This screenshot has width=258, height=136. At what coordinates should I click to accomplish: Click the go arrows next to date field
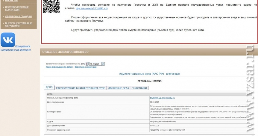pos(103,64)
